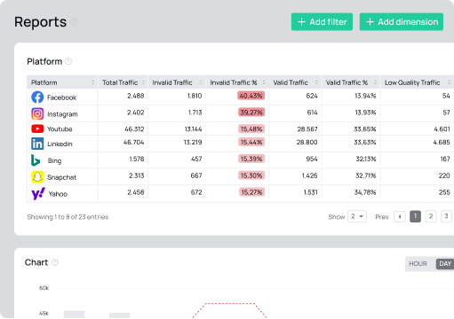Open the help icon next to Reports
Screen dimensions: 454x319
click(74, 22)
